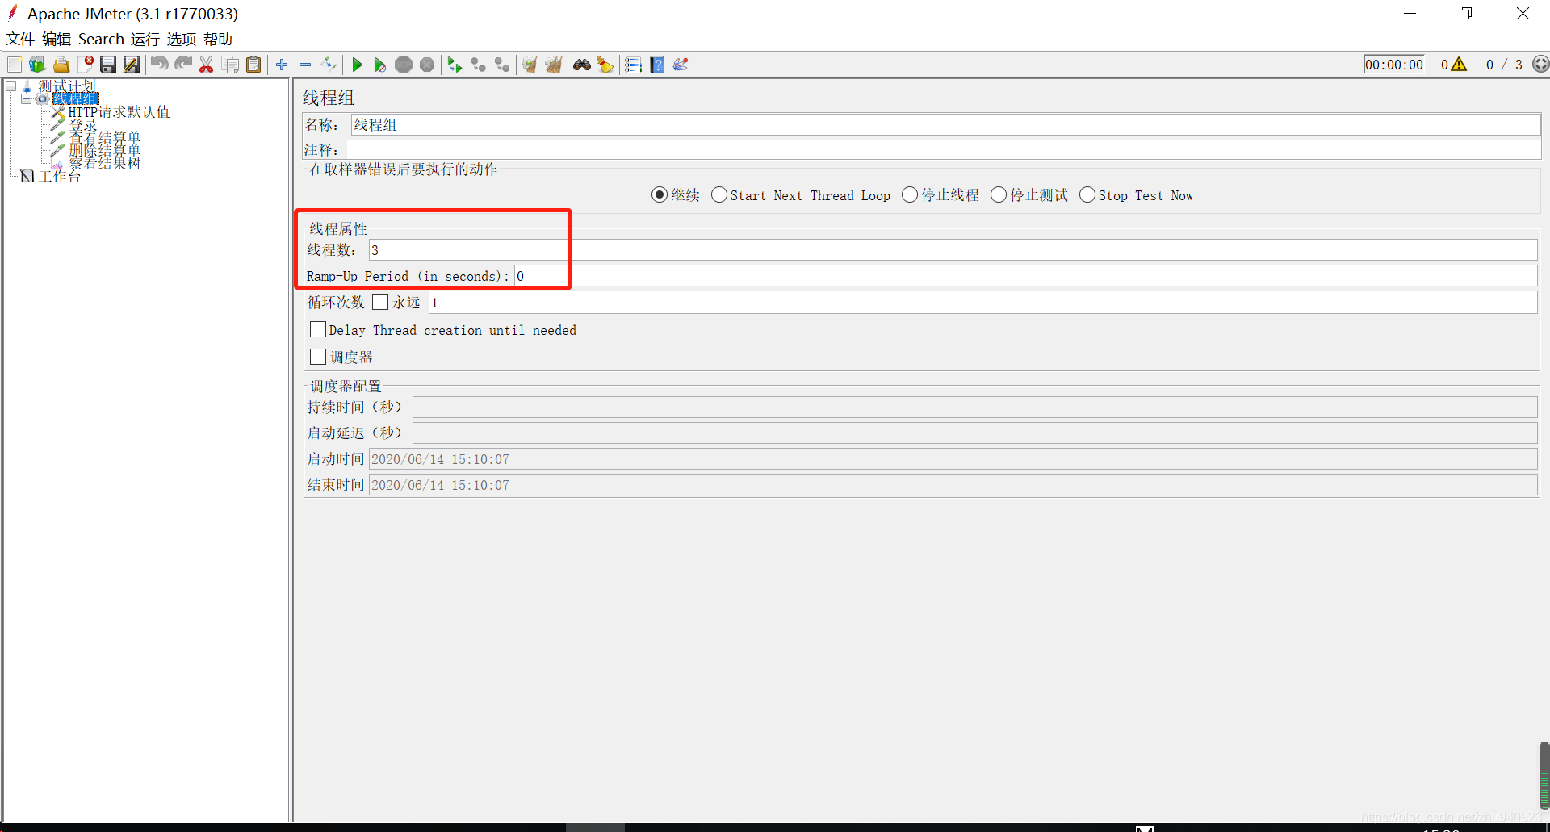The image size is (1550, 832).
Task: Open the '选项' menu
Action: point(181,39)
